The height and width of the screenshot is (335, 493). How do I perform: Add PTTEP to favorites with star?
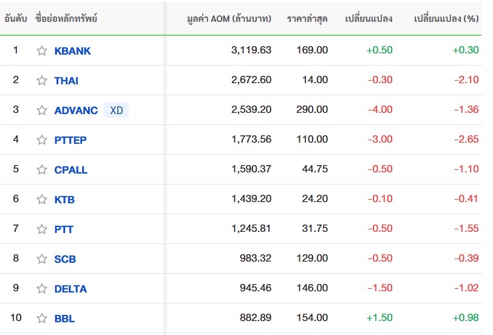pyautogui.click(x=41, y=140)
